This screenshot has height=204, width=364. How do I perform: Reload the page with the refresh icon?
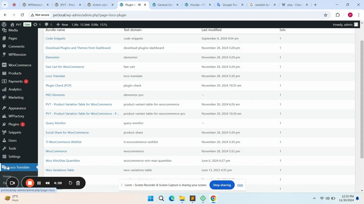click(22, 15)
